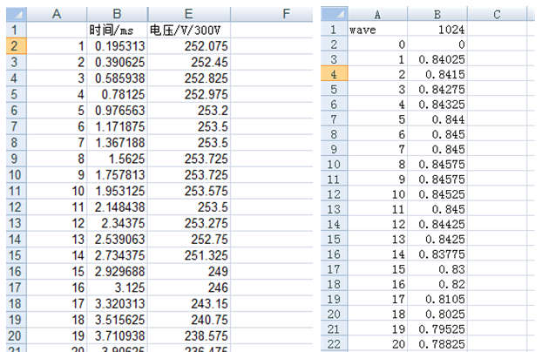Click cell with value 0.84525
Image resolution: width=542 pixels, height=352 pixels.
pos(437,194)
